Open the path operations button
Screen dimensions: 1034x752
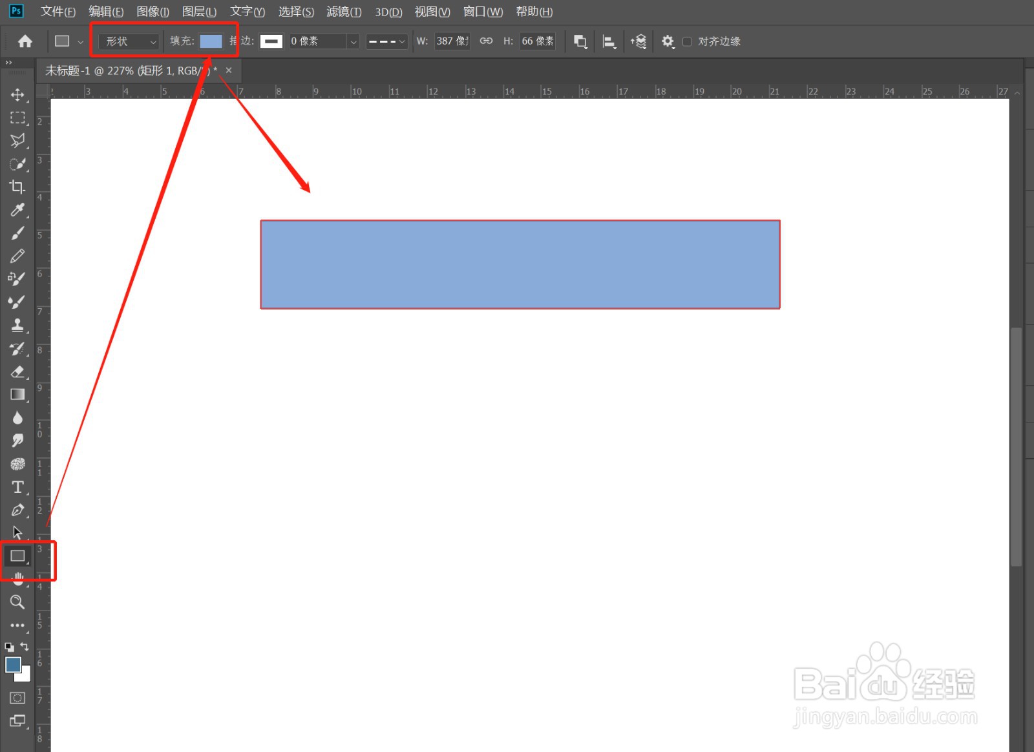coord(580,41)
